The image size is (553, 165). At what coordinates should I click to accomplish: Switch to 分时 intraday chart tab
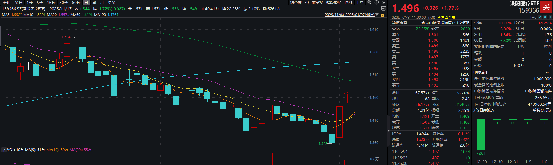coord(7,3)
